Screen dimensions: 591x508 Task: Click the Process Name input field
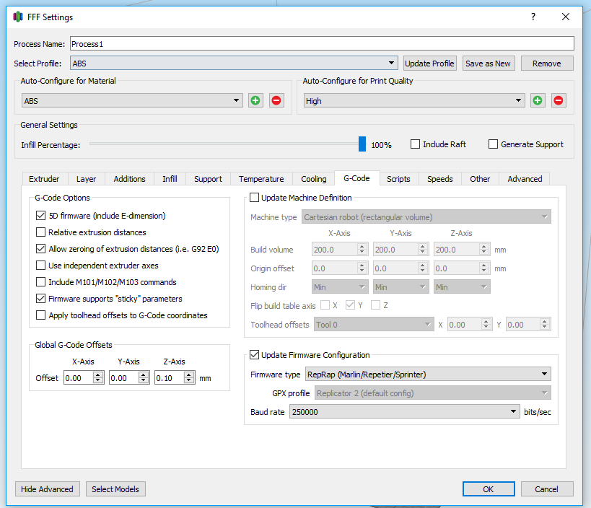pos(322,44)
